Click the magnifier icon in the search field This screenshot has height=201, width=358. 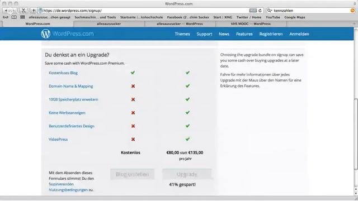270,11
